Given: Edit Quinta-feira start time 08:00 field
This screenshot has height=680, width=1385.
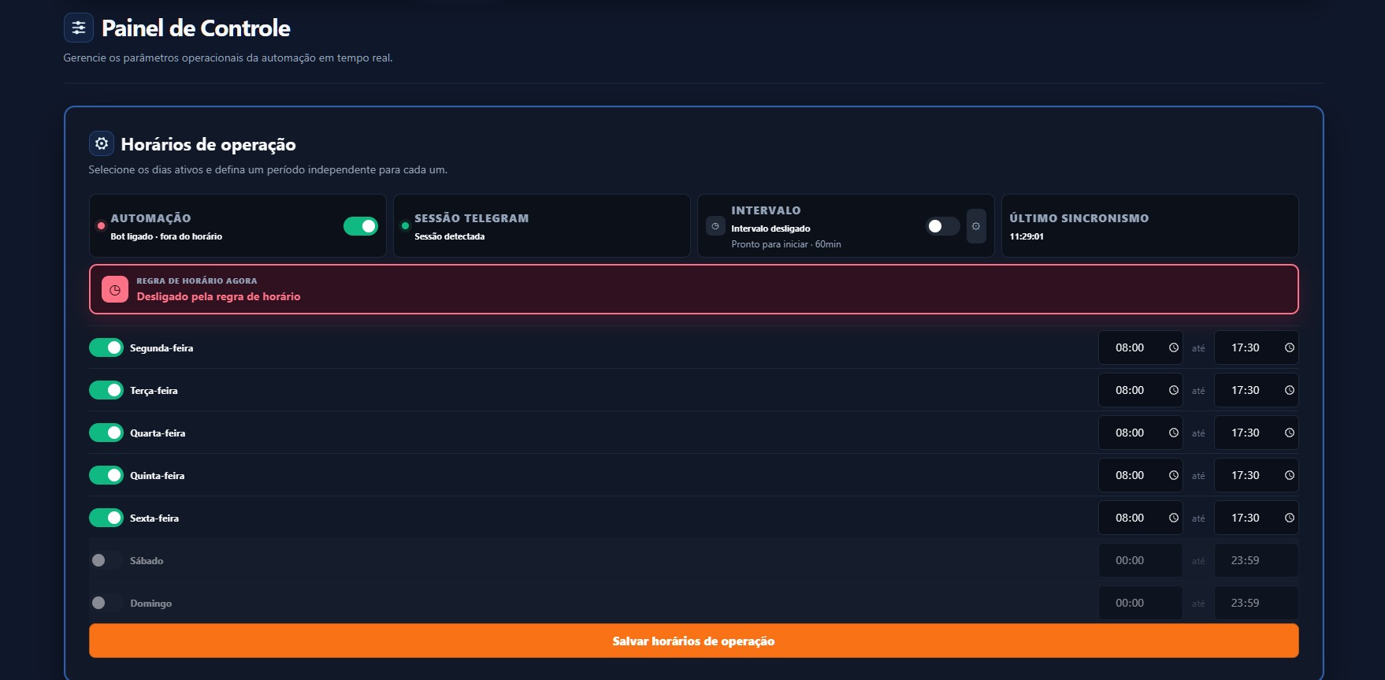Looking at the screenshot, I should [x=1140, y=475].
